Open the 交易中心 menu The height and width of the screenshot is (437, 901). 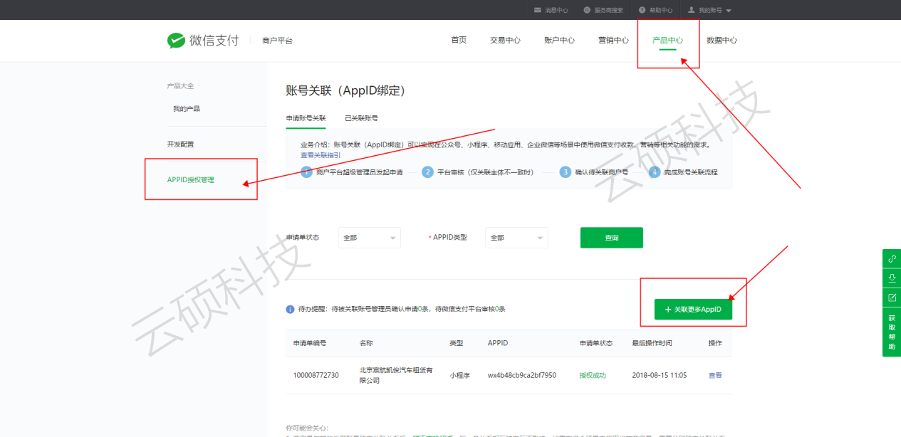(505, 41)
